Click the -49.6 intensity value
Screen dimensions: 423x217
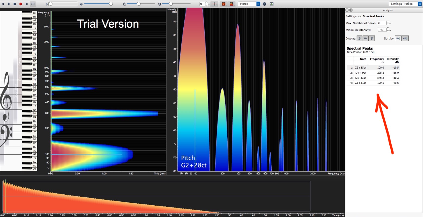tap(396, 83)
